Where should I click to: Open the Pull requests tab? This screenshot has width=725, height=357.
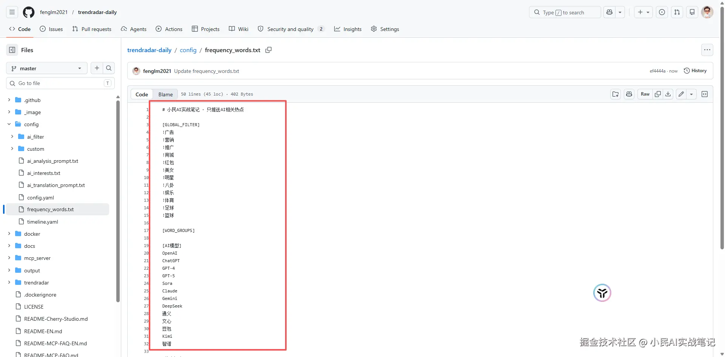coord(92,29)
